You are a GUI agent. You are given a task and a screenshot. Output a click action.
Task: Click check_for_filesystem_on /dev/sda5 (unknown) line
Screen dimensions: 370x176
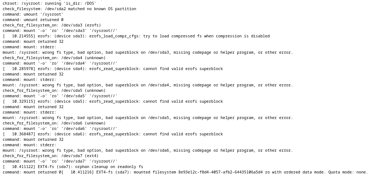pos(54,90)
